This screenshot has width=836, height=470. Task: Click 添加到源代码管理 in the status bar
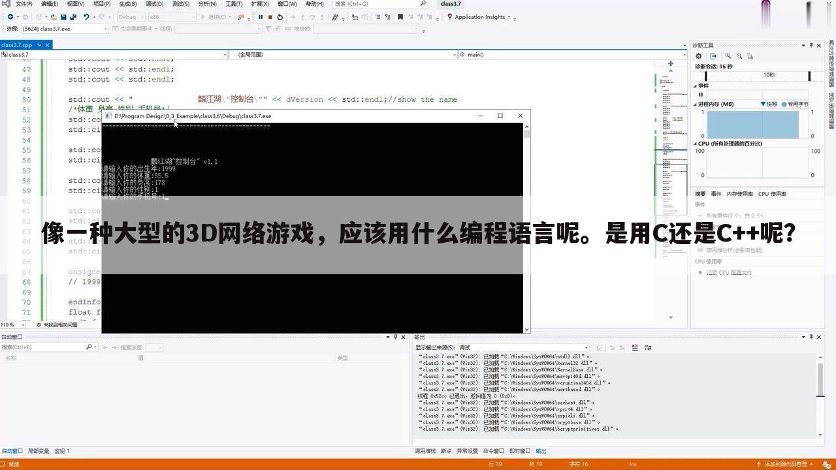[x=786, y=464]
